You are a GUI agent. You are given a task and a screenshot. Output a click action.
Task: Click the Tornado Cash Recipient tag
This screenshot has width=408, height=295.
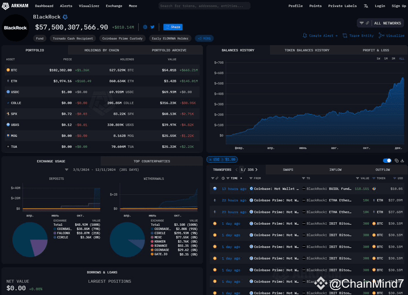click(73, 38)
